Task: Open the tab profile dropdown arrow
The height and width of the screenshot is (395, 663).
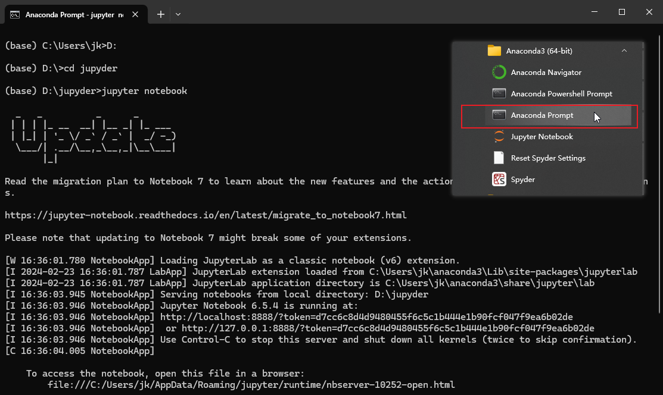Action: tap(178, 14)
